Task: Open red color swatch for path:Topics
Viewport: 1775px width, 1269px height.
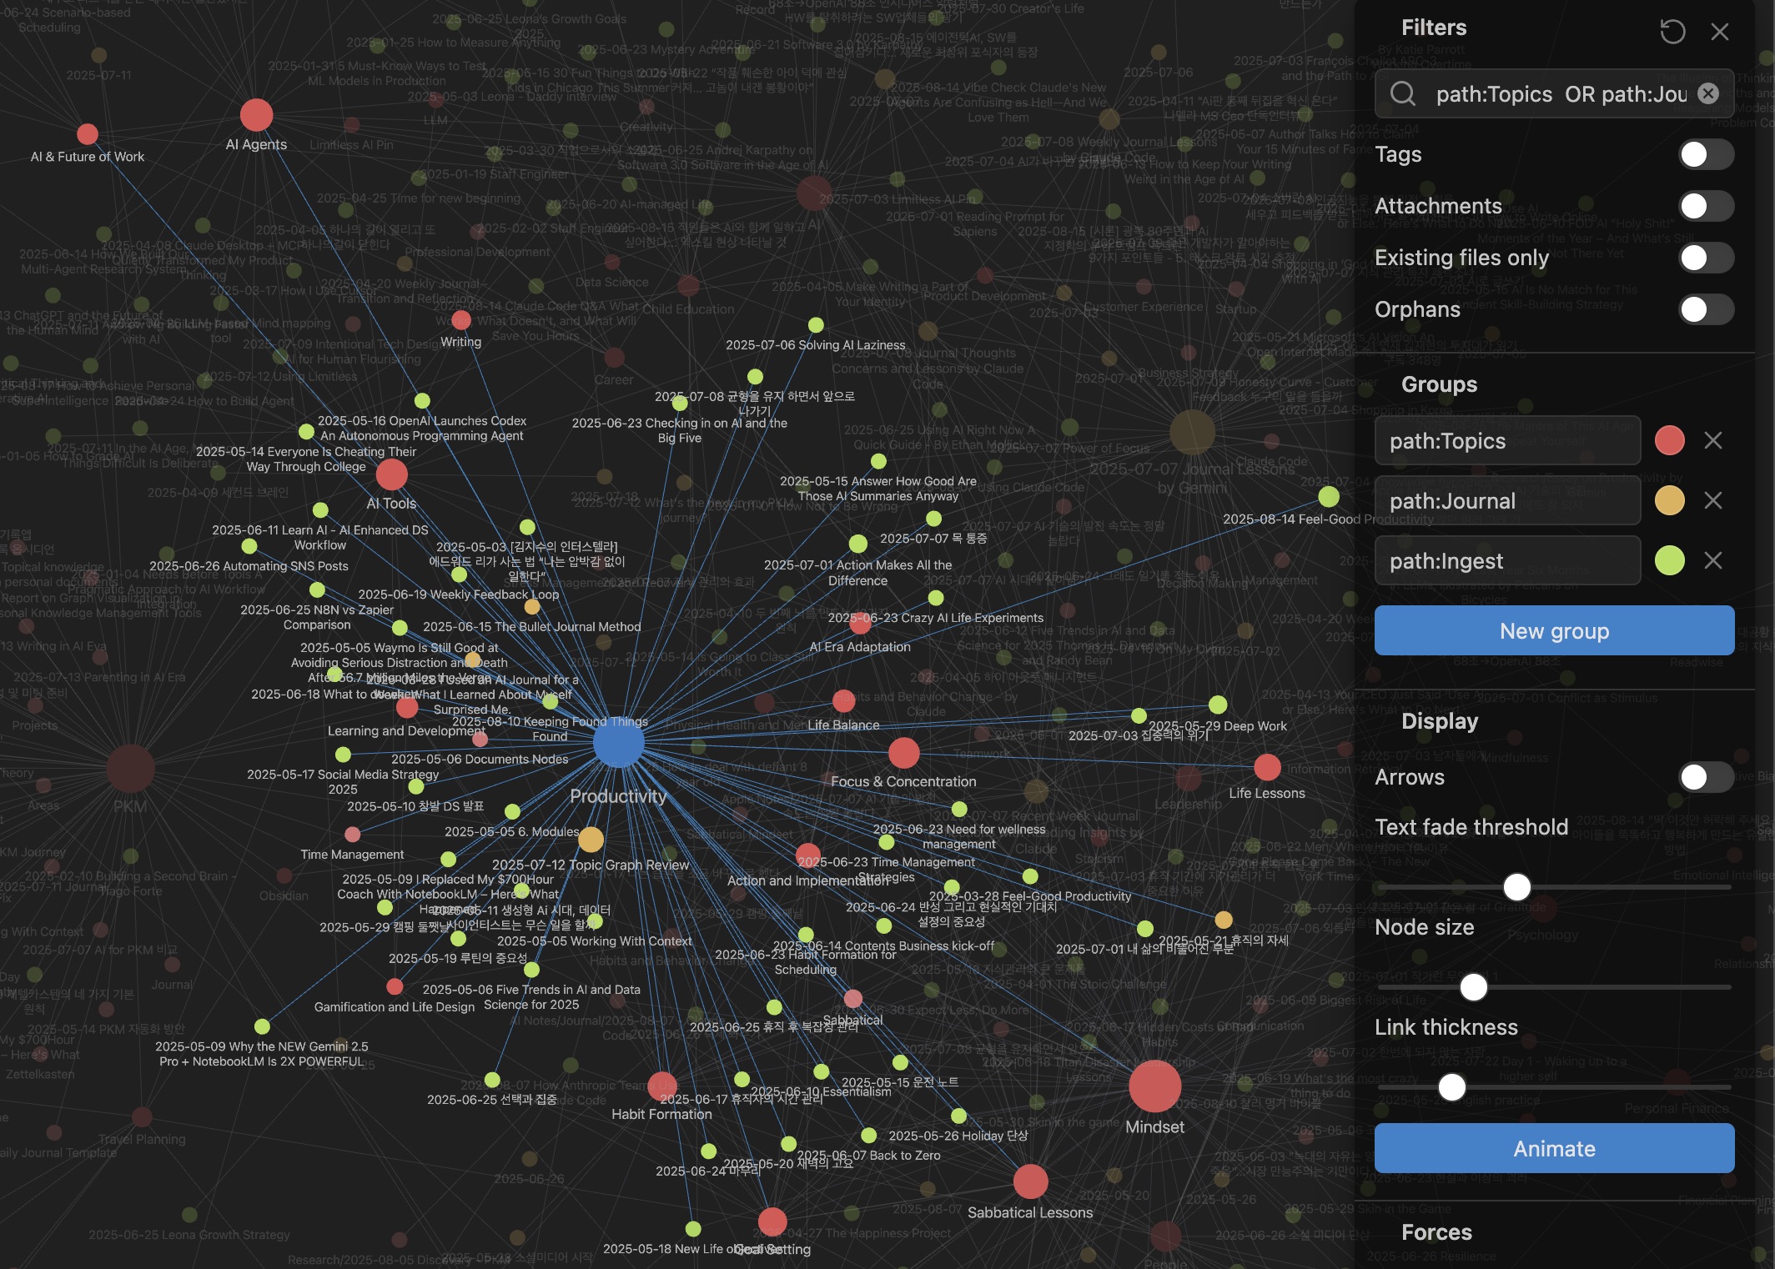Action: coord(1669,440)
